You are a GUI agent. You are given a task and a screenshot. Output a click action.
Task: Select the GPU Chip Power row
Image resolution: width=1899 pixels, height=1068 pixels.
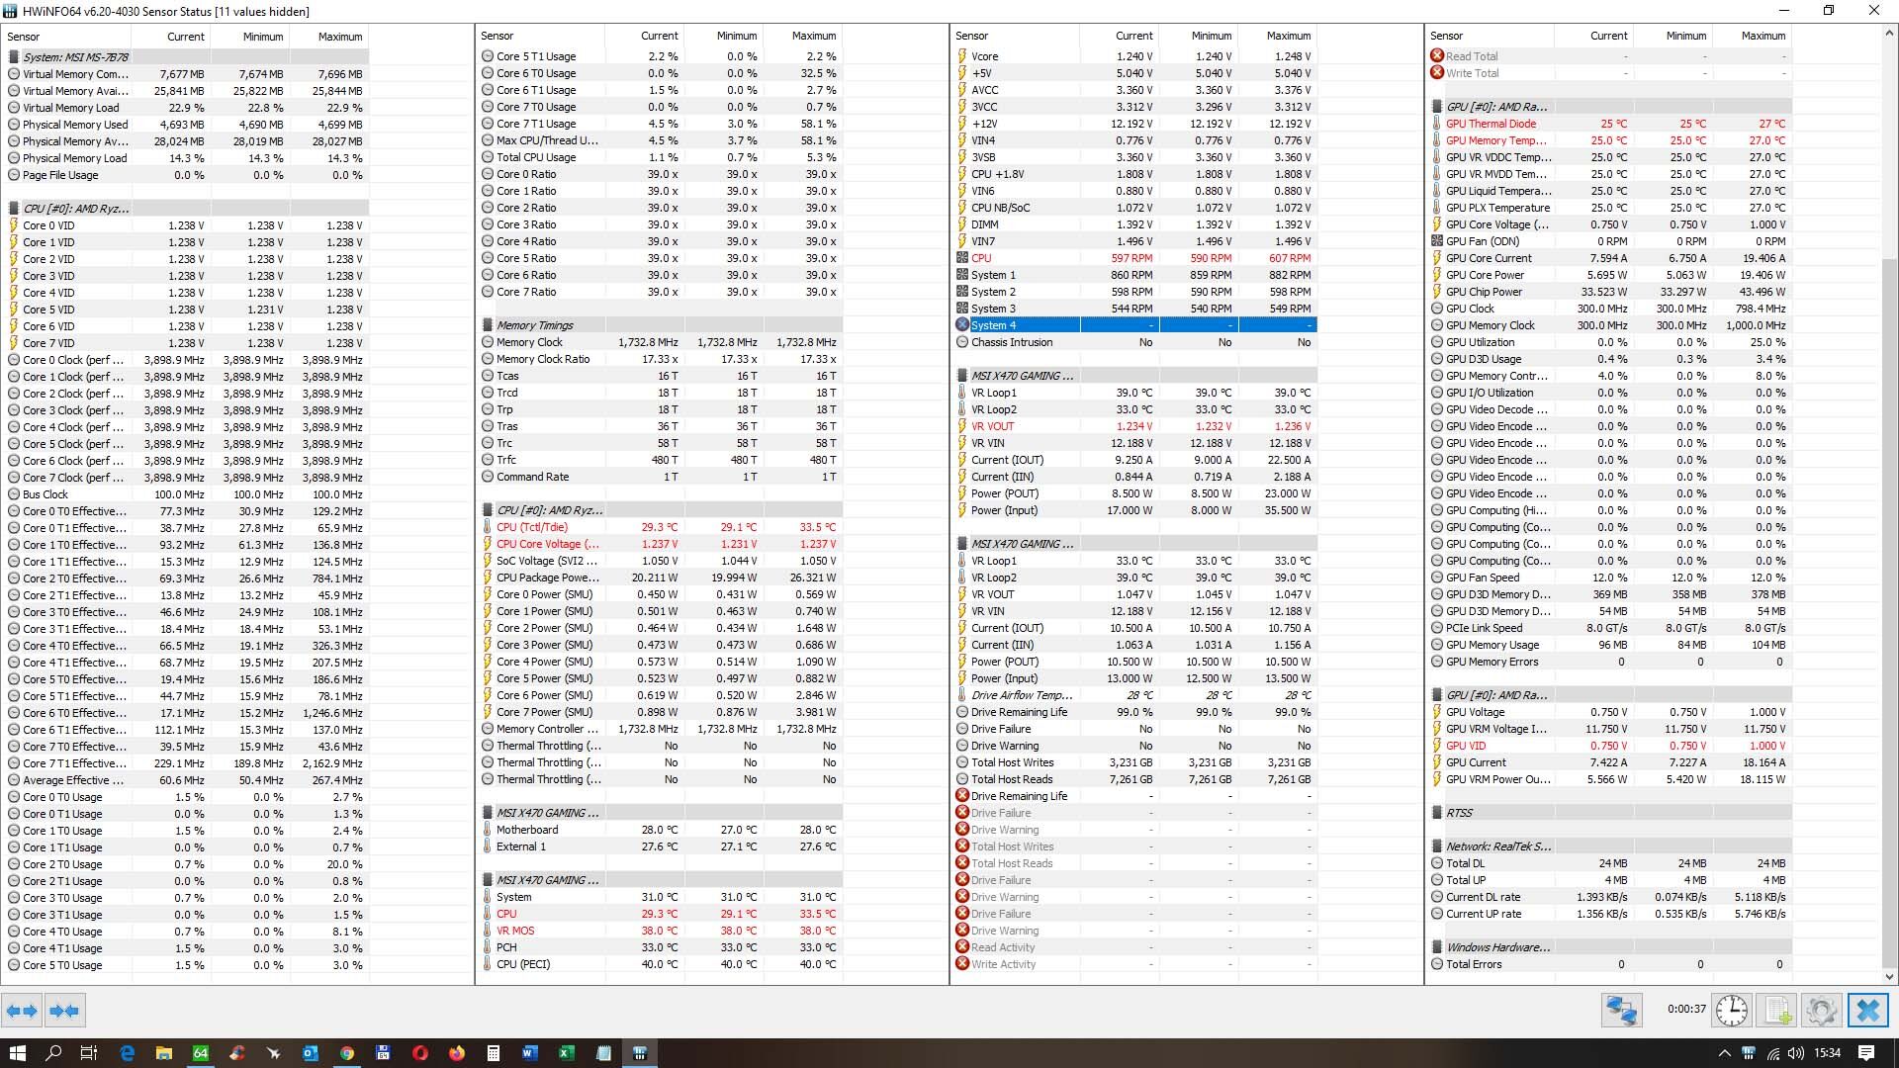[1610, 292]
